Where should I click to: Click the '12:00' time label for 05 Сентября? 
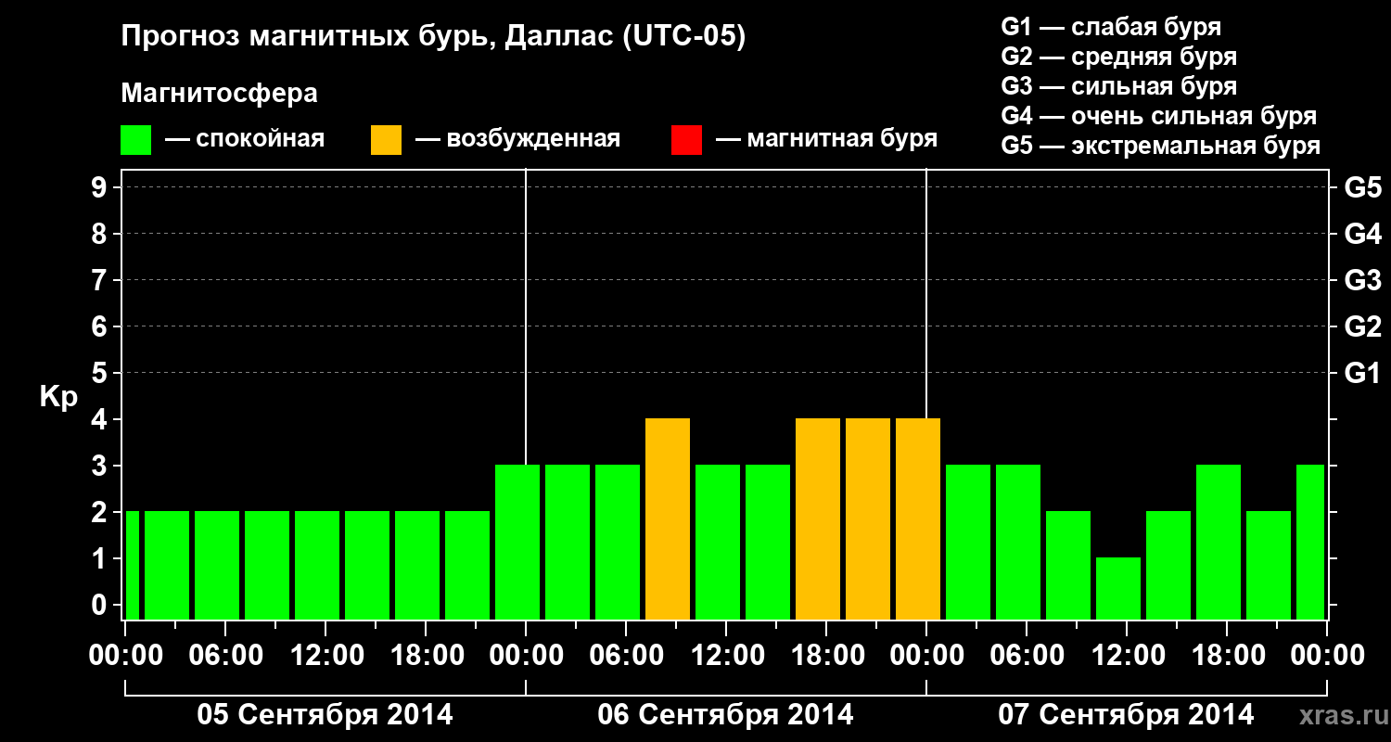[x=325, y=656]
